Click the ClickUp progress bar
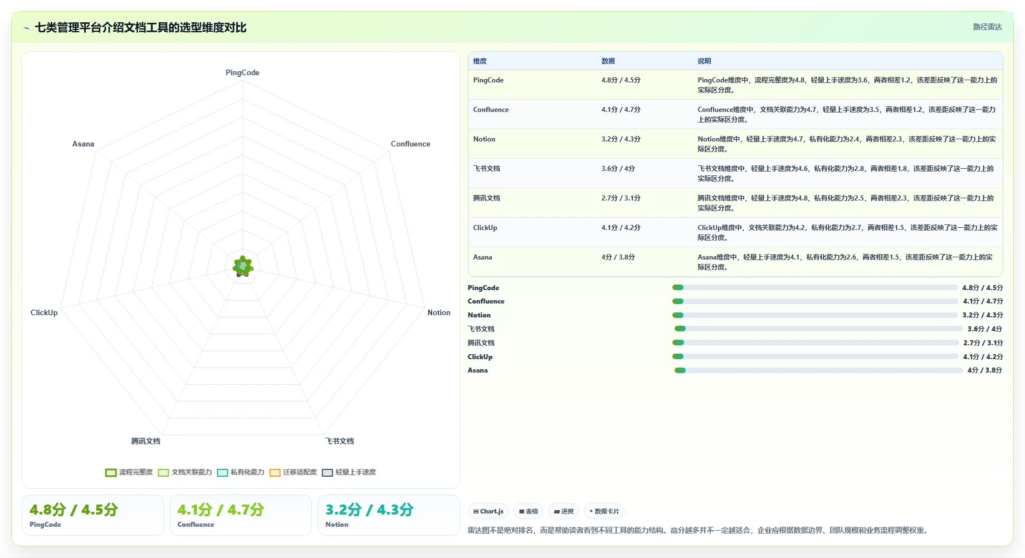Viewport: 1025px width, 558px height. pos(815,356)
